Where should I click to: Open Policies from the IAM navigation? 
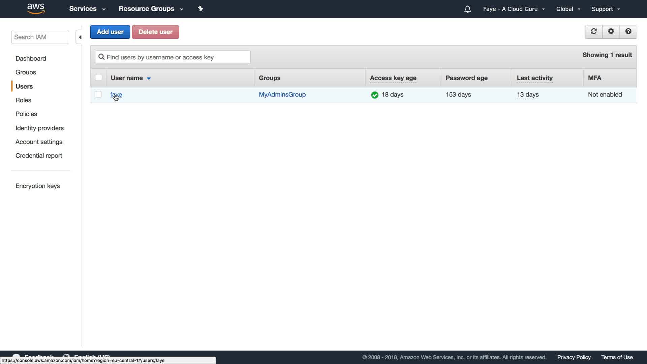(26, 114)
